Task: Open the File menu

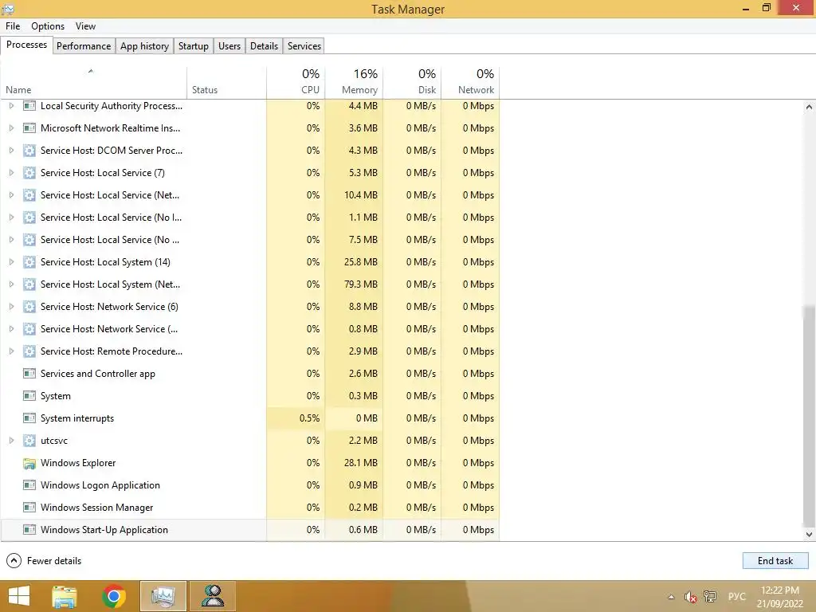Action: (13, 26)
